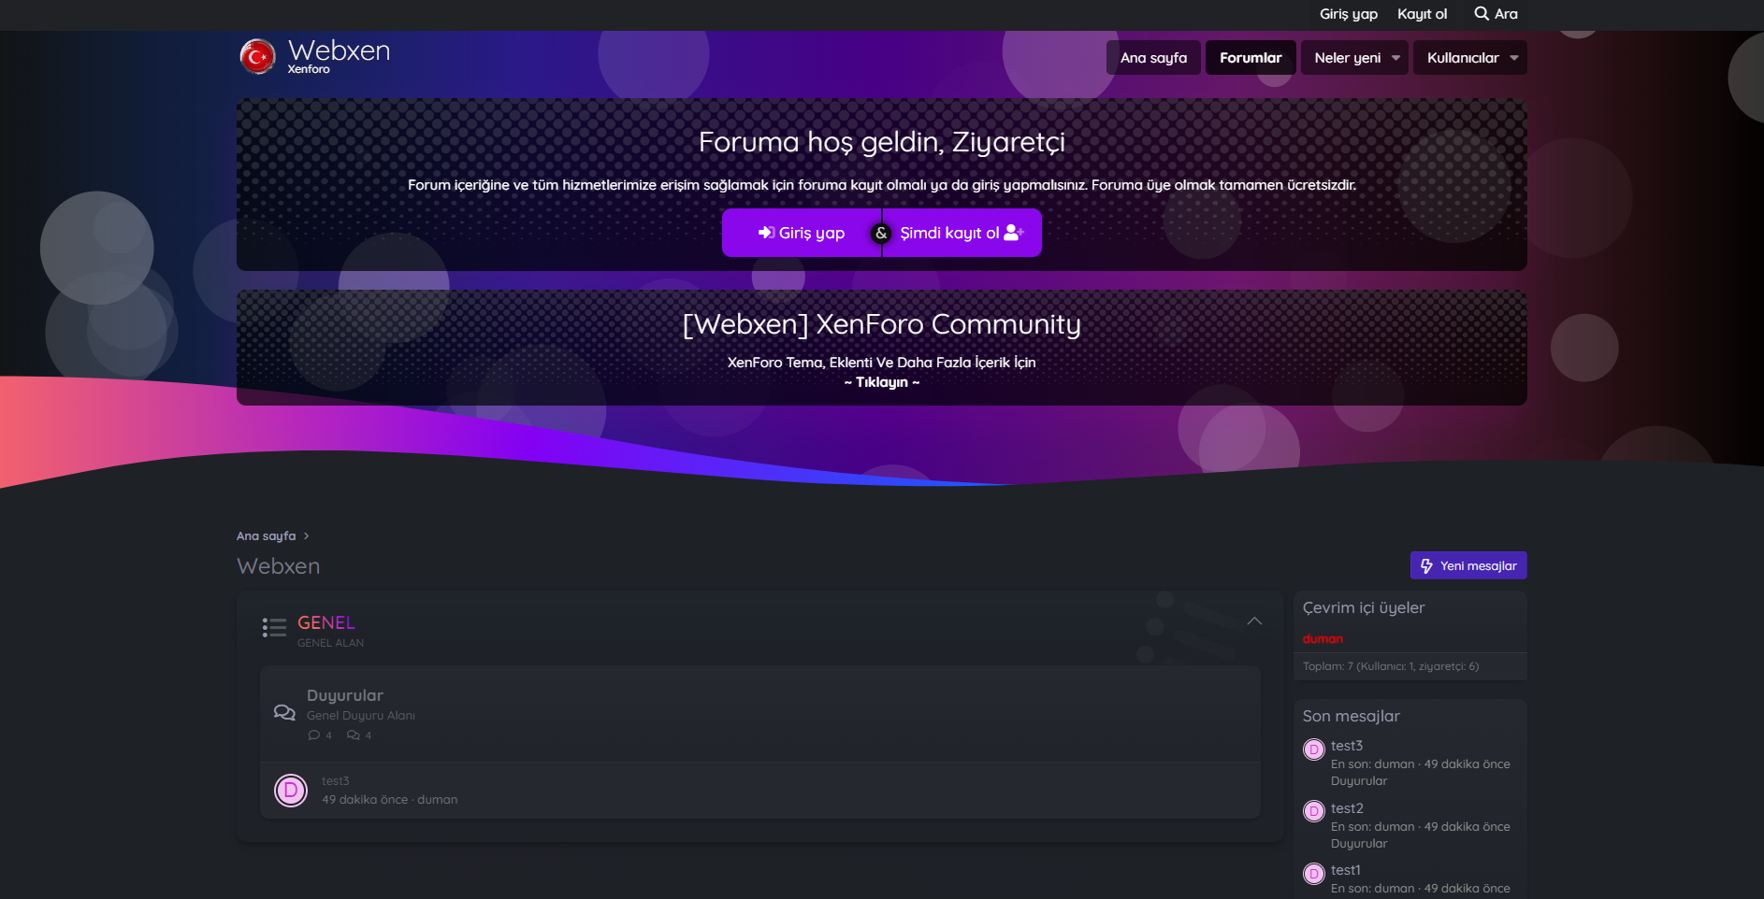Click the Yeni mesajlar button

[1468, 565]
